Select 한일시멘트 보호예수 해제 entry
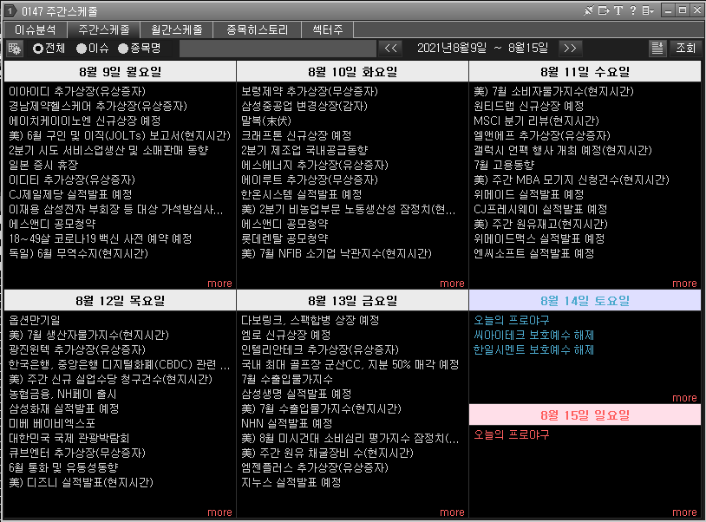The width and height of the screenshot is (706, 522). 533,349
